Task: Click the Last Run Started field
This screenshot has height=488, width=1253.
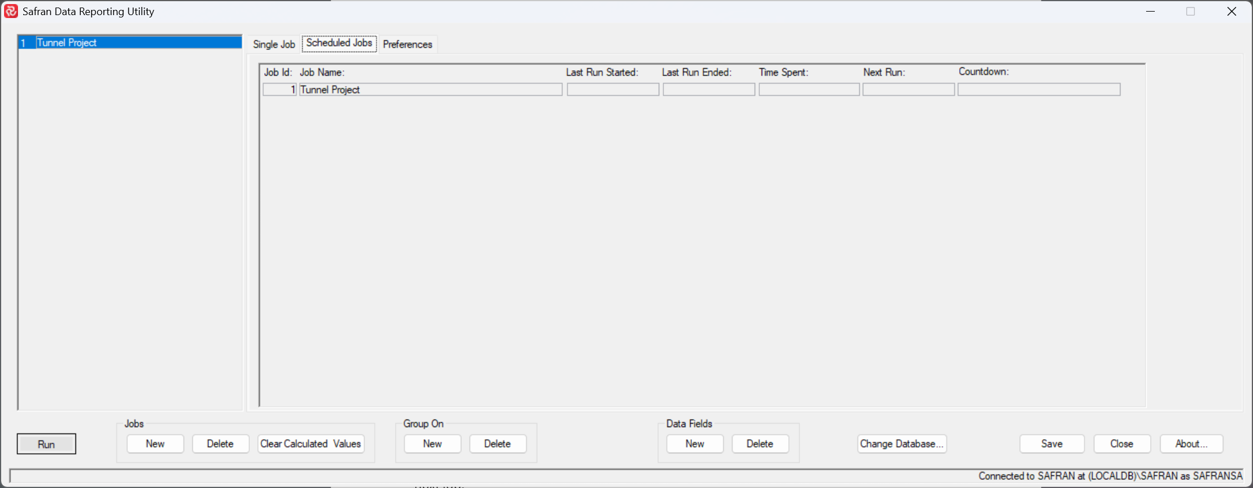Action: (613, 89)
